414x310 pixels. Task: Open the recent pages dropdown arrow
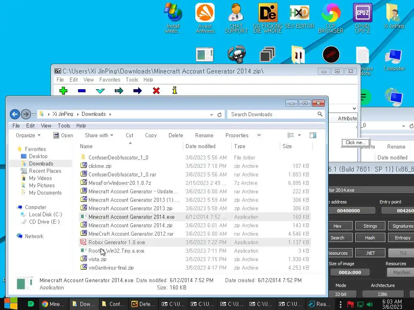[34, 114]
